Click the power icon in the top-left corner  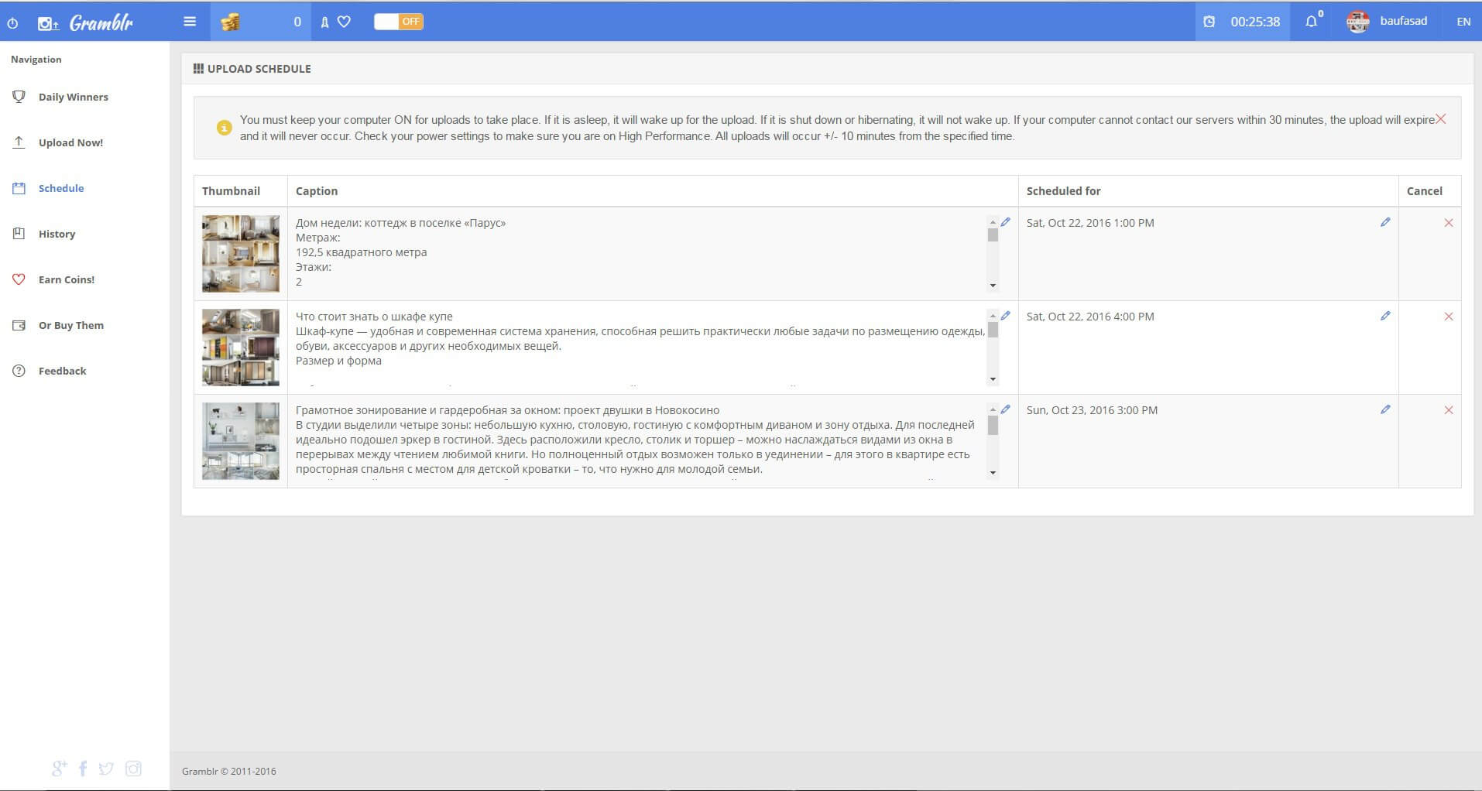click(x=12, y=23)
